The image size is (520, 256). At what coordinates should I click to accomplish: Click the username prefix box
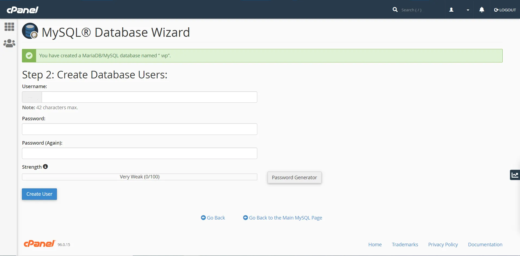32,97
